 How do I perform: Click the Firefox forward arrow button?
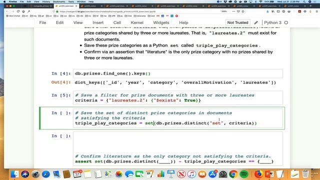point(12,11)
